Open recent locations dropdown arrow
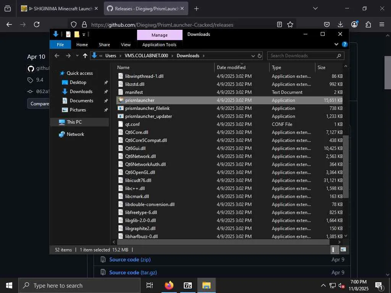The width and height of the screenshot is (391, 293). pyautogui.click(x=77, y=56)
